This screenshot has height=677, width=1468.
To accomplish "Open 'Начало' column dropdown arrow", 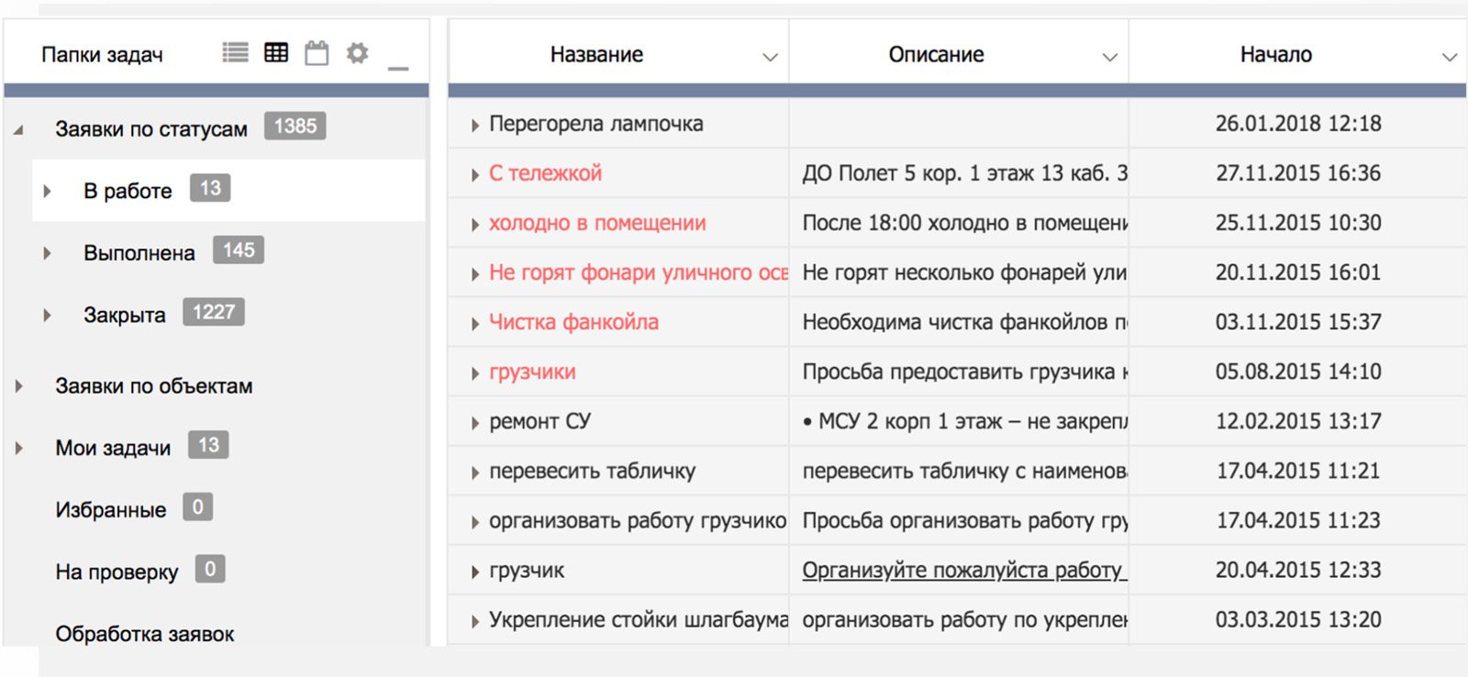I will 1450,57.
